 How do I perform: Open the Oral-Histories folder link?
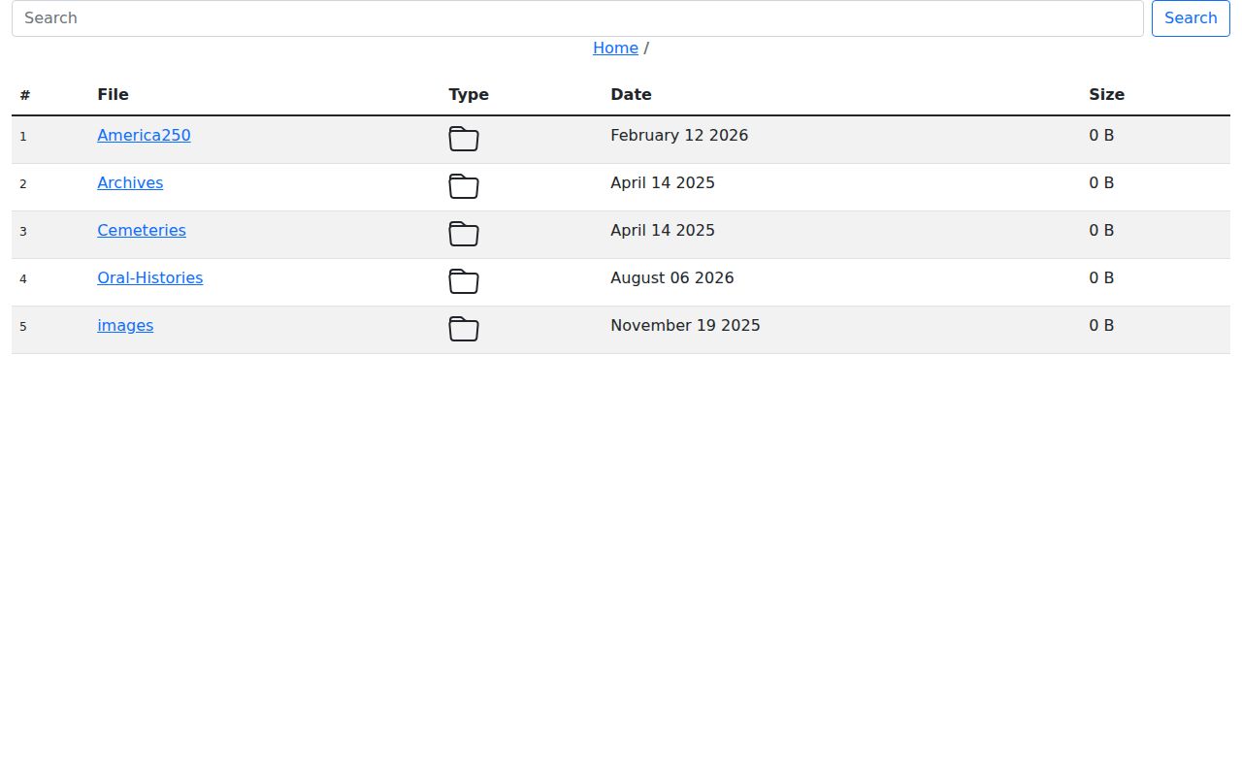[x=150, y=278]
